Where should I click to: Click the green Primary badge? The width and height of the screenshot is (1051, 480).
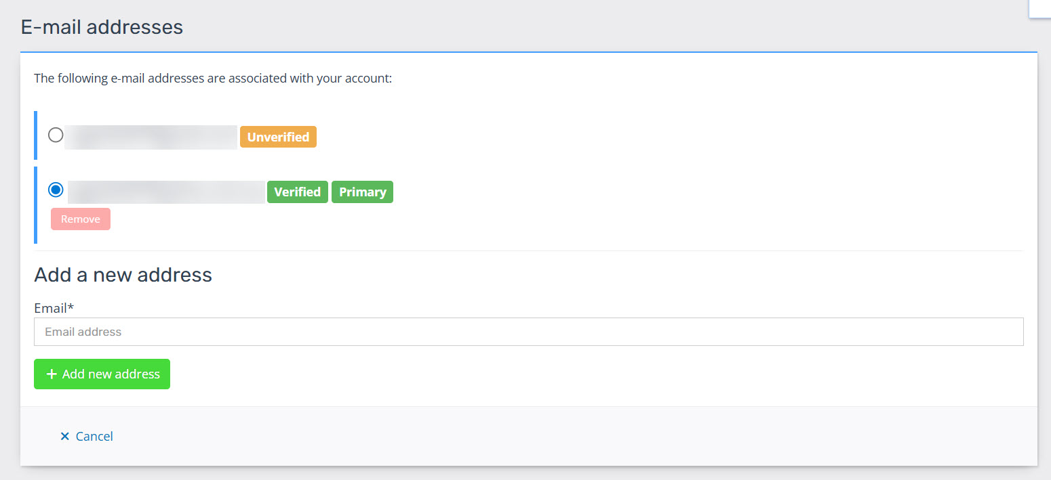pyautogui.click(x=362, y=192)
